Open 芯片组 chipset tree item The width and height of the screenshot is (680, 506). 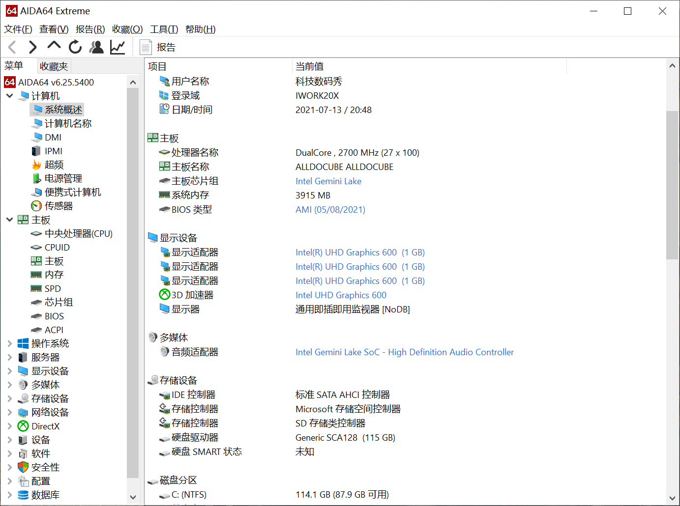click(x=52, y=302)
